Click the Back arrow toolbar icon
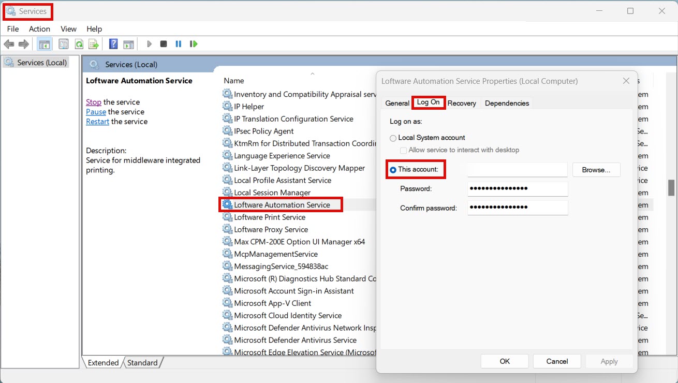This screenshot has width=678, height=383. point(9,44)
